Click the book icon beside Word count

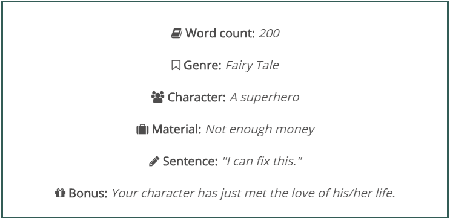point(176,33)
